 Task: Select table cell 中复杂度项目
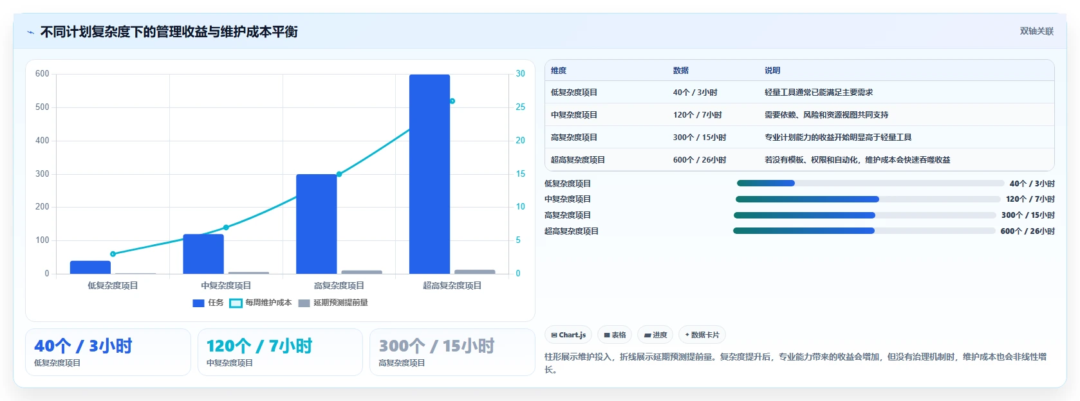pyautogui.click(x=574, y=115)
